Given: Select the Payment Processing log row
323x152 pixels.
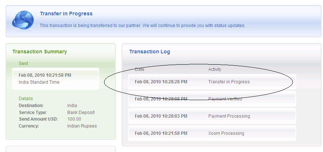Looking at the screenshot, I should 212,116.
